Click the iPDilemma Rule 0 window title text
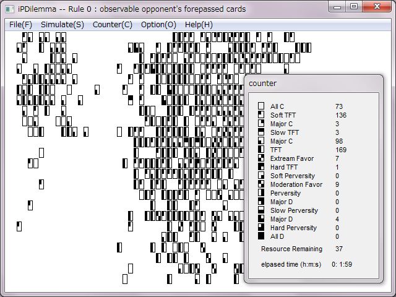 [132, 9]
